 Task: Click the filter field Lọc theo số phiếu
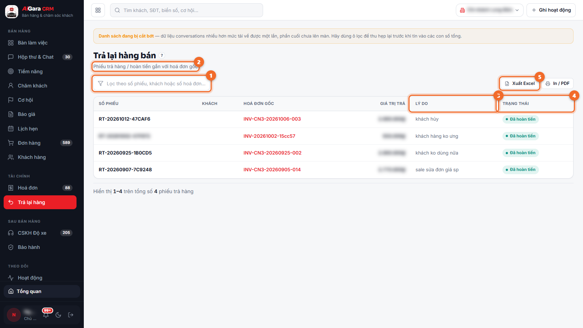pos(152,83)
